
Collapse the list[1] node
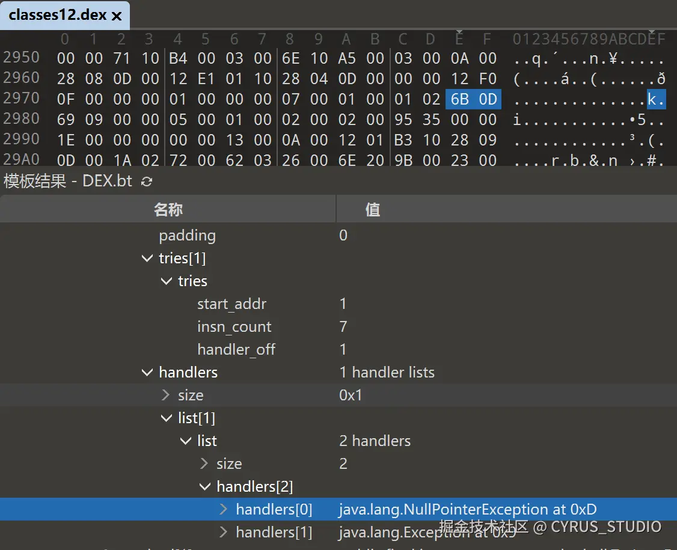166,418
